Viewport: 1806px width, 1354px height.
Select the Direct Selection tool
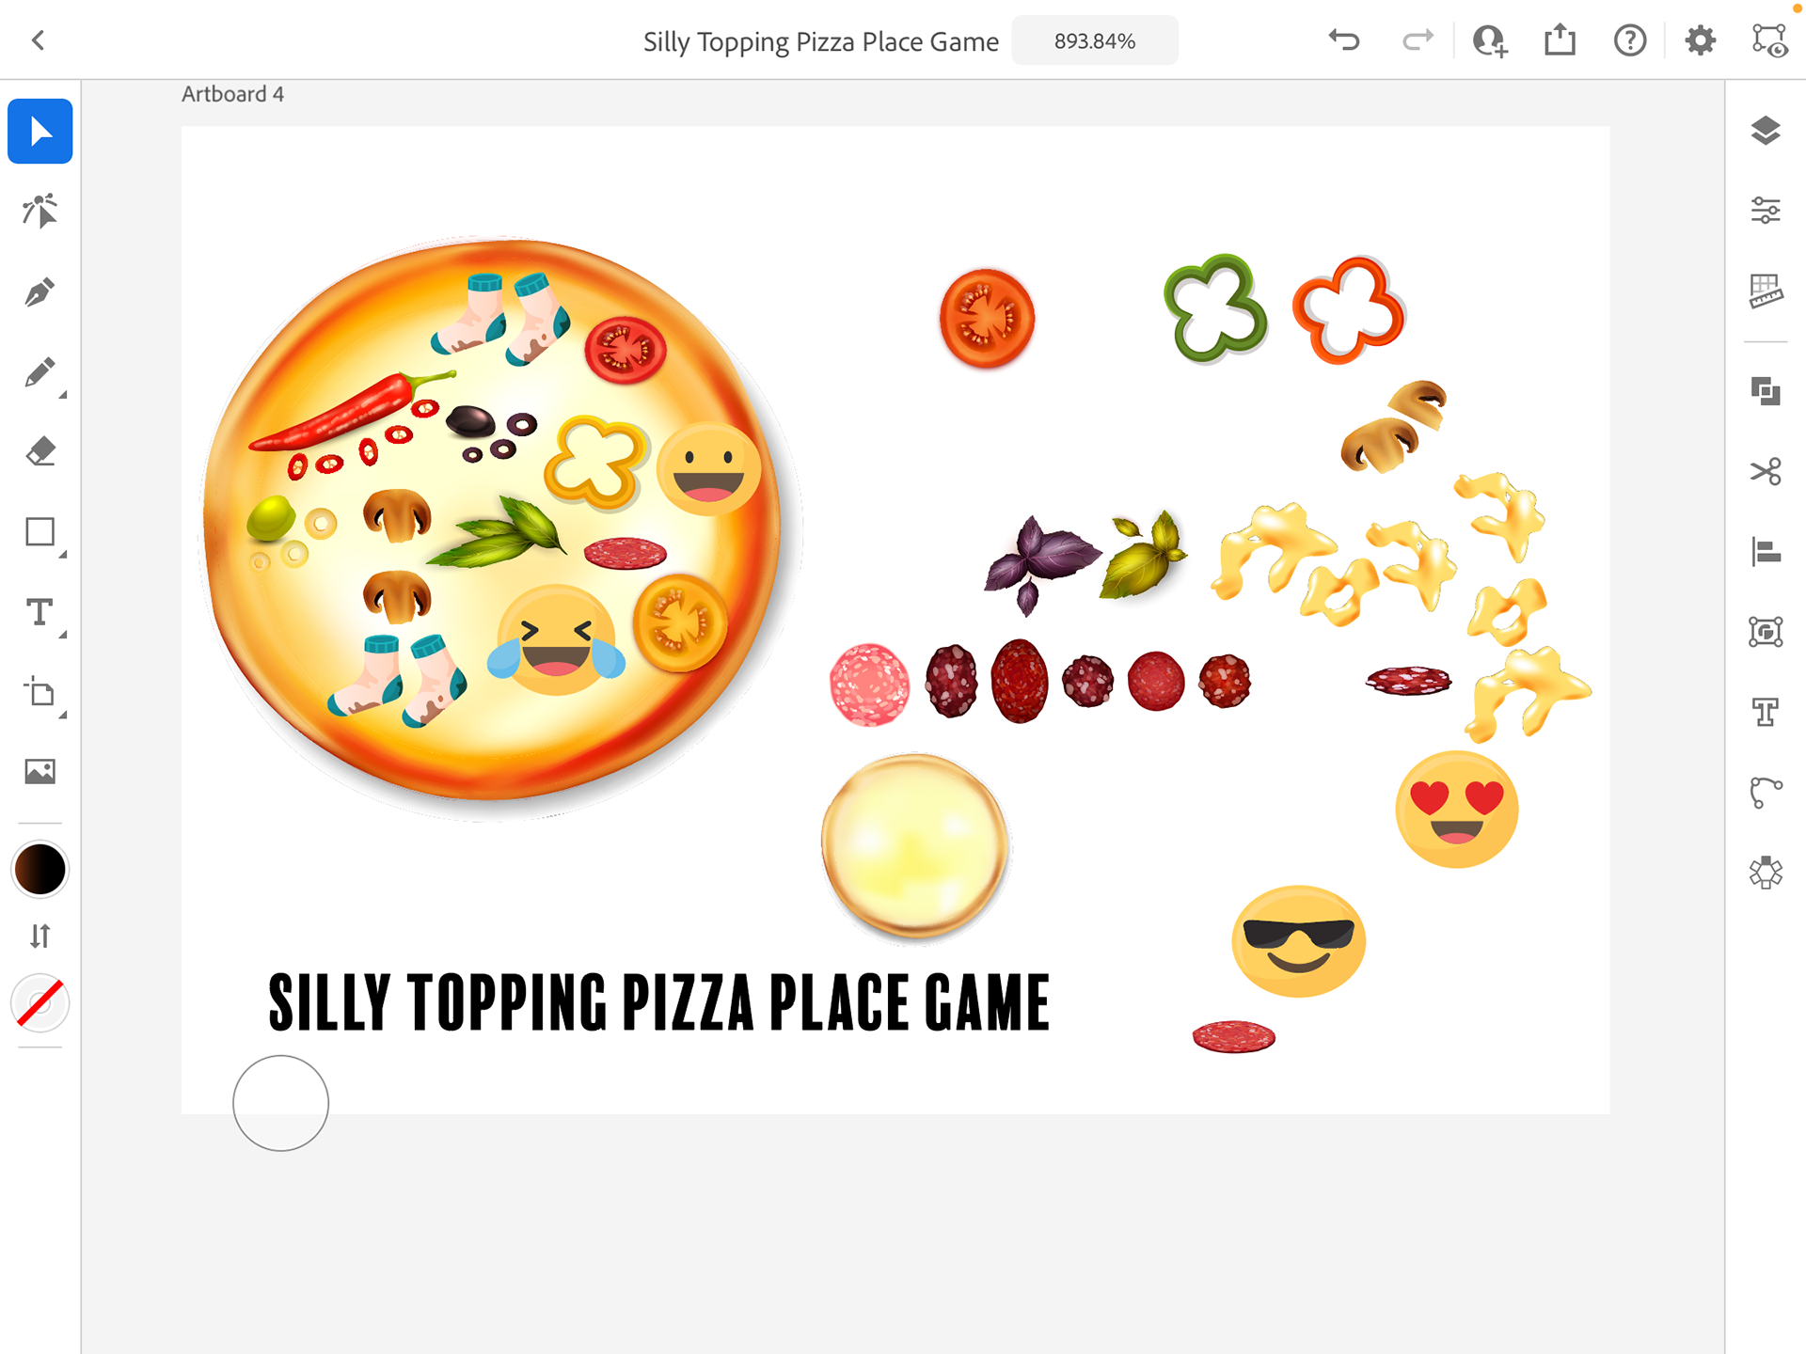(x=40, y=212)
